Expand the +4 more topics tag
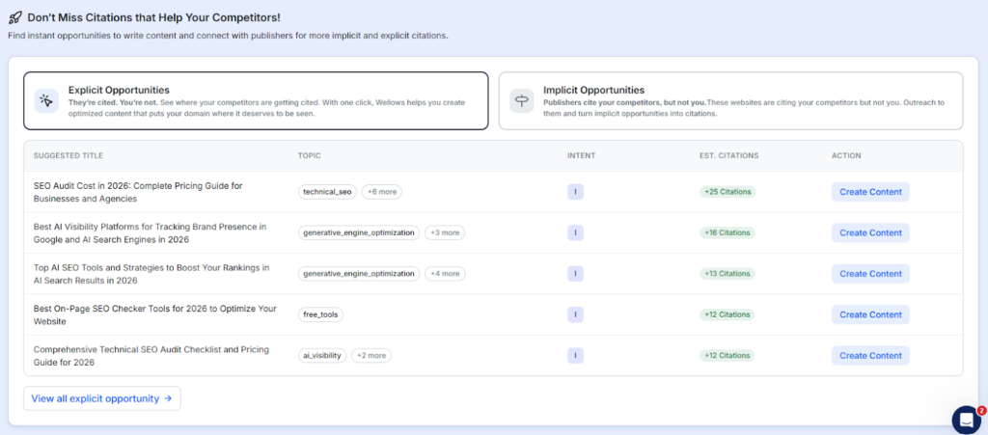Image resolution: width=988 pixels, height=435 pixels. pyautogui.click(x=445, y=274)
